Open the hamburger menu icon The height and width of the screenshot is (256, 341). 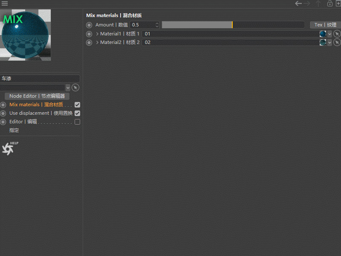(x=5, y=3)
